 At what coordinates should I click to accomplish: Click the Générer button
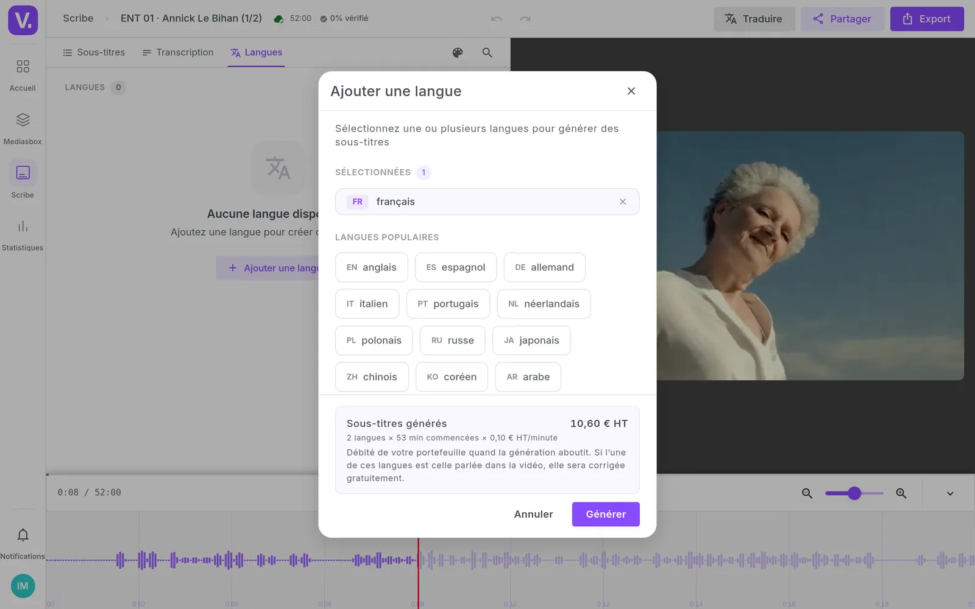click(606, 514)
